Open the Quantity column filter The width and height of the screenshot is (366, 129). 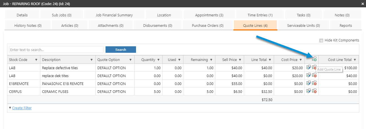pos(158,60)
